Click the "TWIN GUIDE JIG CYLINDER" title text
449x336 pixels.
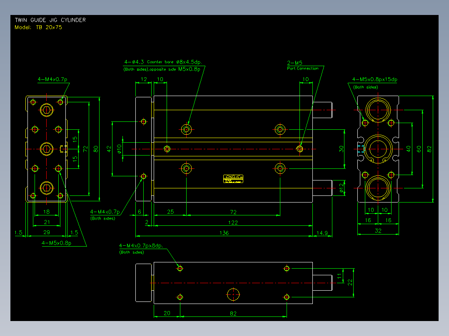(50, 20)
